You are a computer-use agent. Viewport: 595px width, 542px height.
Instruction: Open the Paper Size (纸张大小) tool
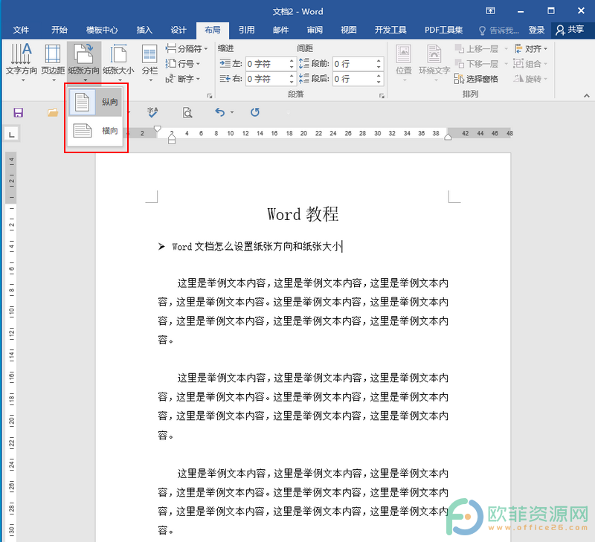pos(118,62)
